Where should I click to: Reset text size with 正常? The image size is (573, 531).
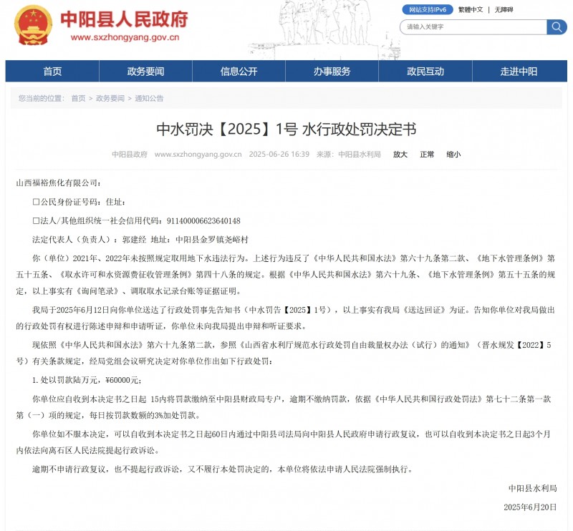426,153
